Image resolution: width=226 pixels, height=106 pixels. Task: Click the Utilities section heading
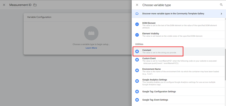coord(139,44)
